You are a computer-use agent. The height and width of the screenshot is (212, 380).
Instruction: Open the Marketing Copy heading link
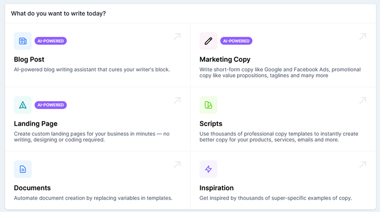coord(225,59)
